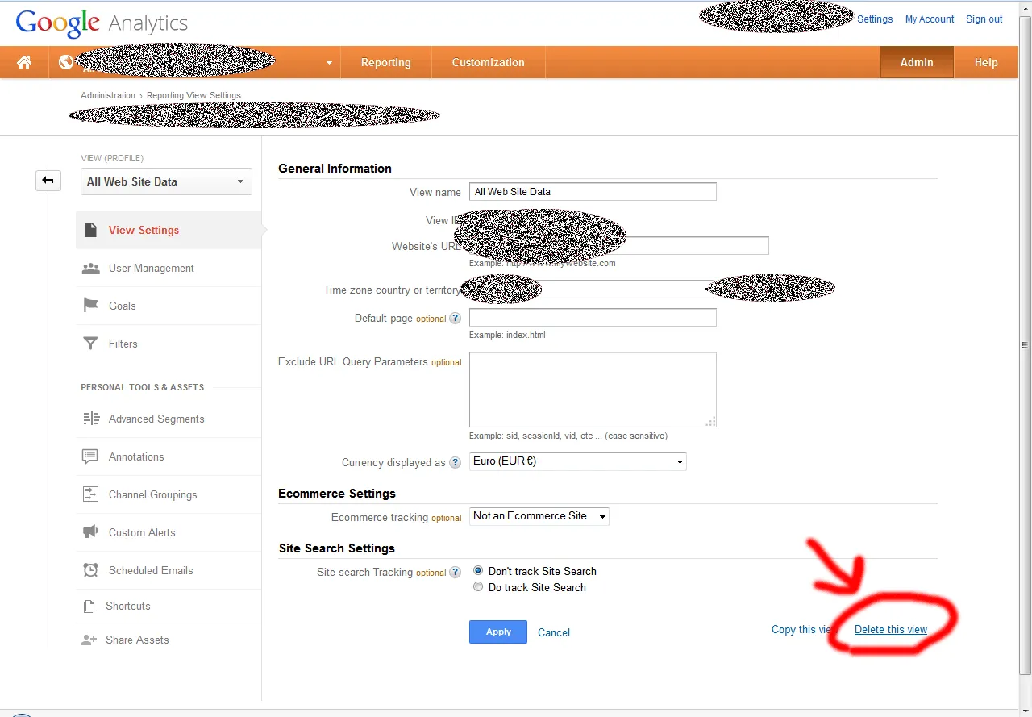The width and height of the screenshot is (1032, 717).
Task: Open the My Account link
Action: click(x=930, y=19)
